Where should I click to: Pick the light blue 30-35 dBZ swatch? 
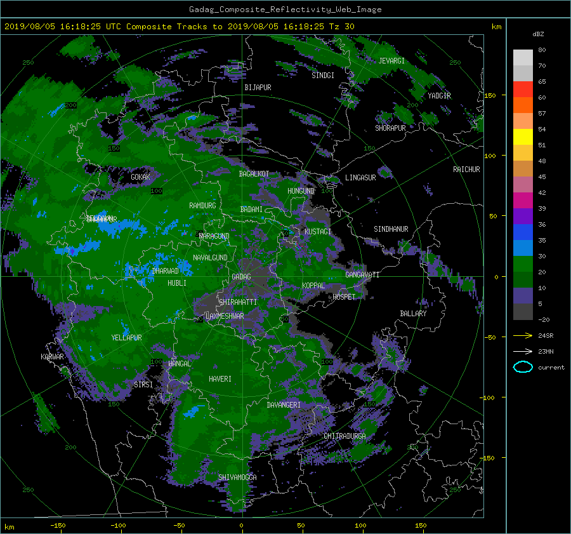pos(523,248)
